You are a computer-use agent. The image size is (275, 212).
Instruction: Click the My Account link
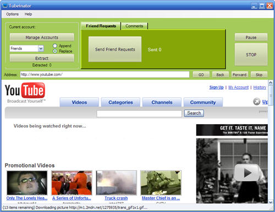(x=238, y=87)
